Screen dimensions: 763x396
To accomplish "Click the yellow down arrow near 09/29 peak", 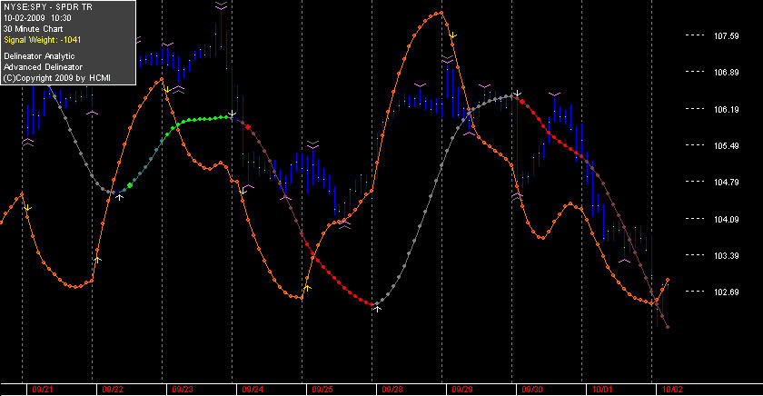I will point(452,35).
